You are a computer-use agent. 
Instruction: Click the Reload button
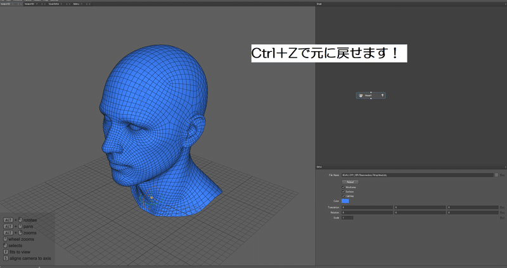tap(350, 182)
